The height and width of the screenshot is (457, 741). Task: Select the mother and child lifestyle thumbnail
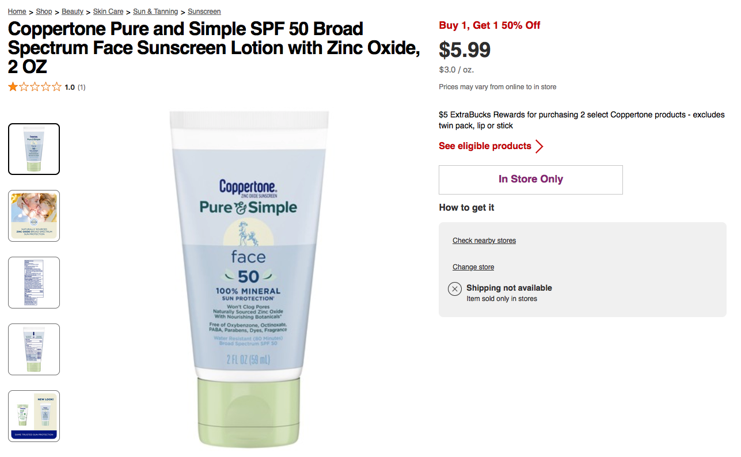pyautogui.click(x=34, y=216)
